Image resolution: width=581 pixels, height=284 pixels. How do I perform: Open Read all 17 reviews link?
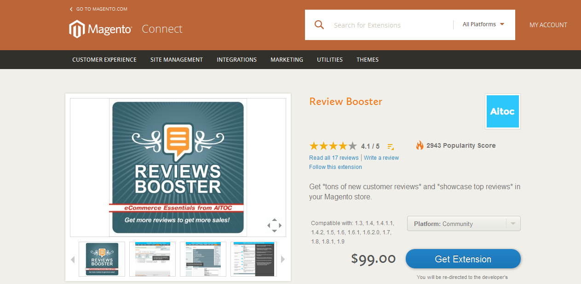334,158
